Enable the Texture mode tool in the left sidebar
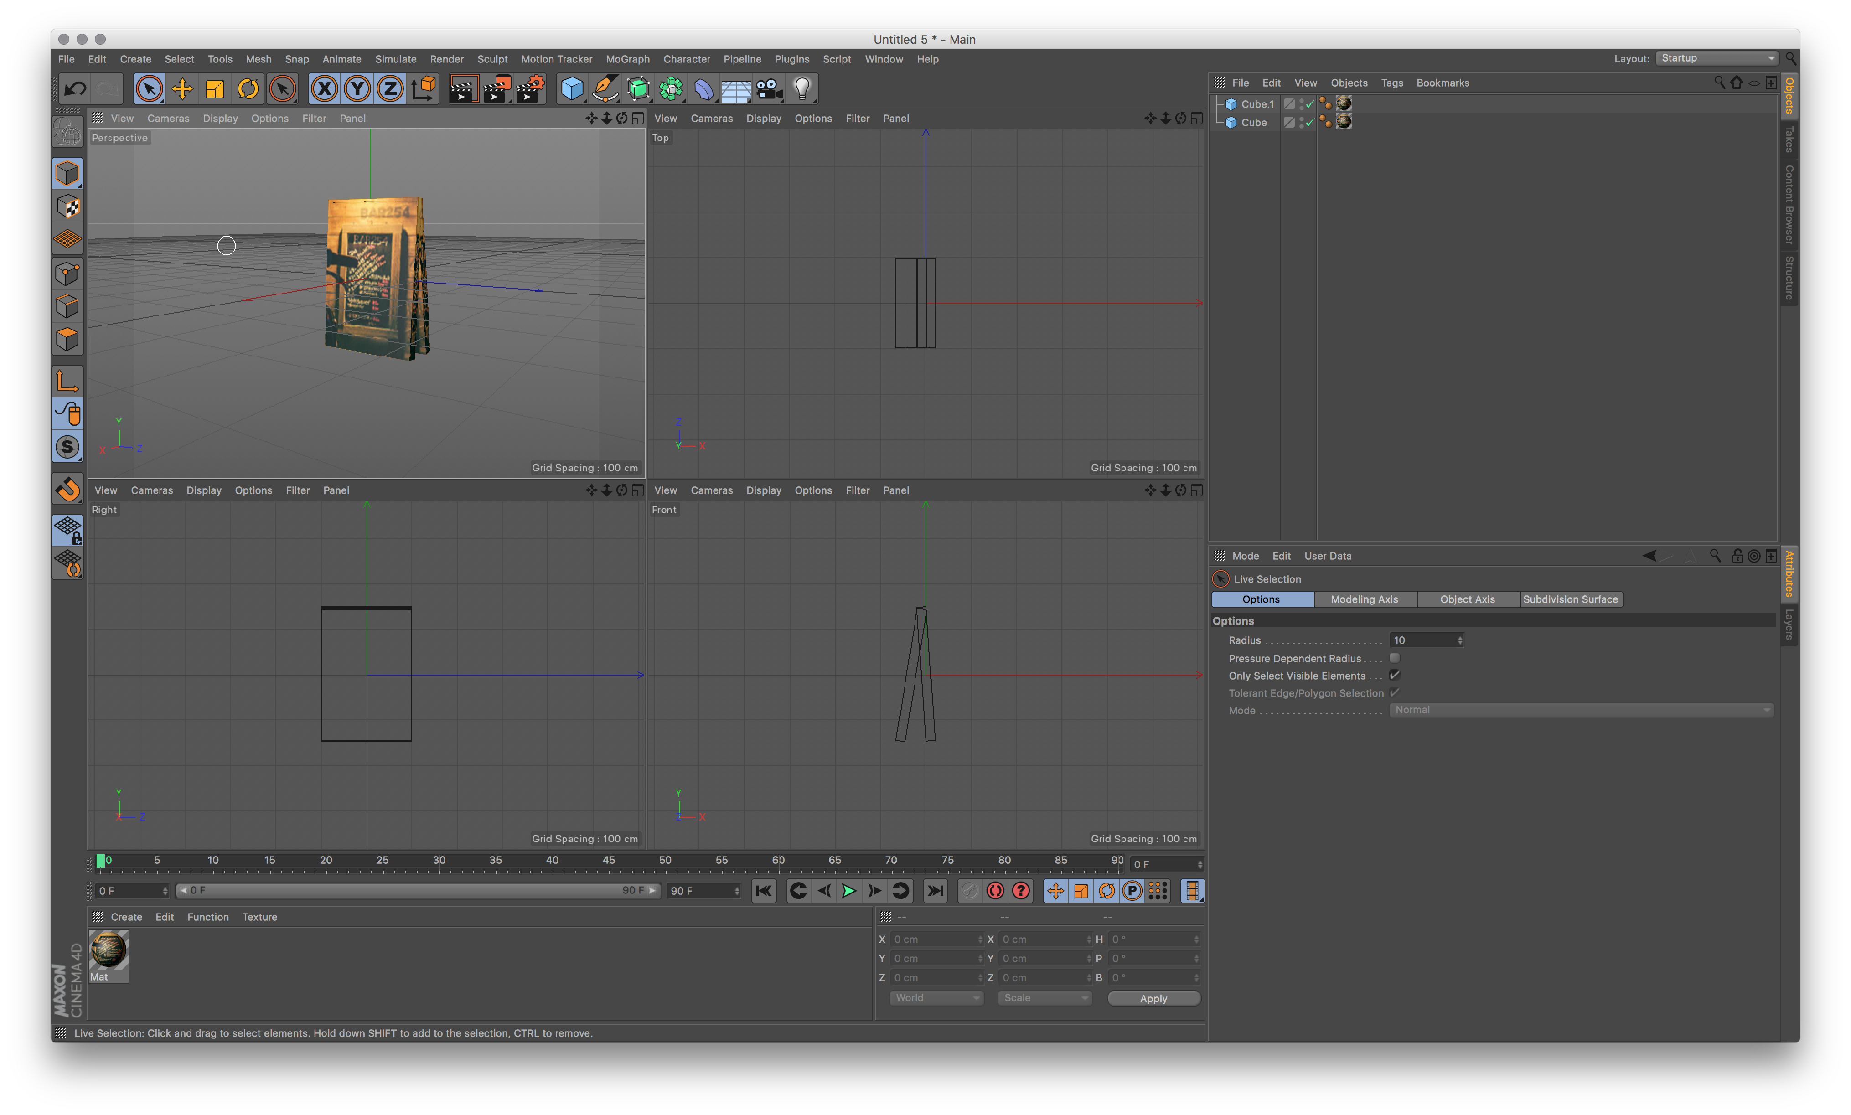Image resolution: width=1851 pixels, height=1115 pixels. (x=67, y=206)
